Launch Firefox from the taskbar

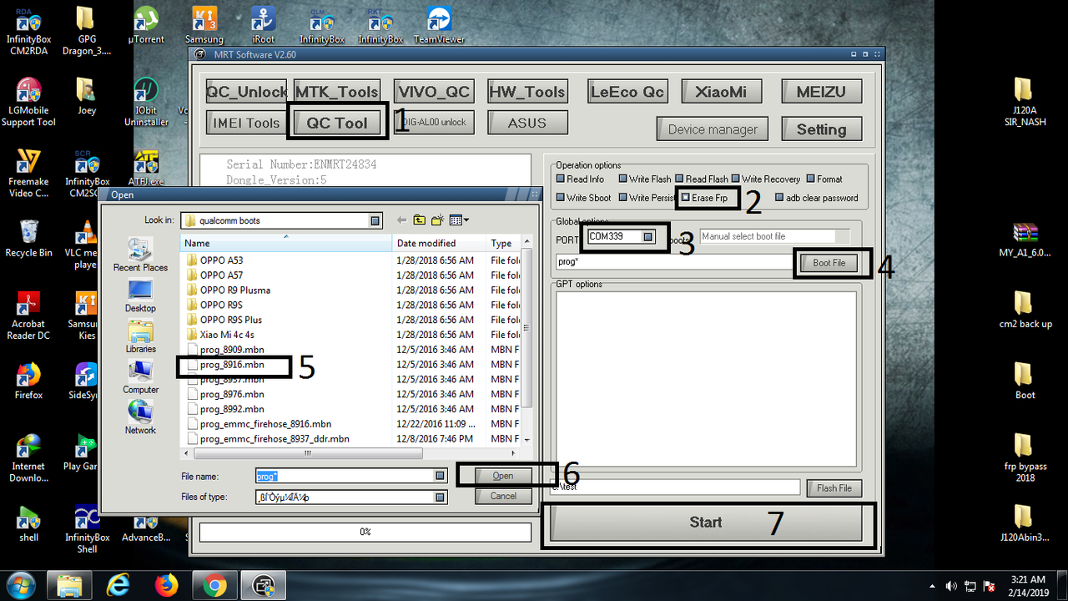click(167, 586)
